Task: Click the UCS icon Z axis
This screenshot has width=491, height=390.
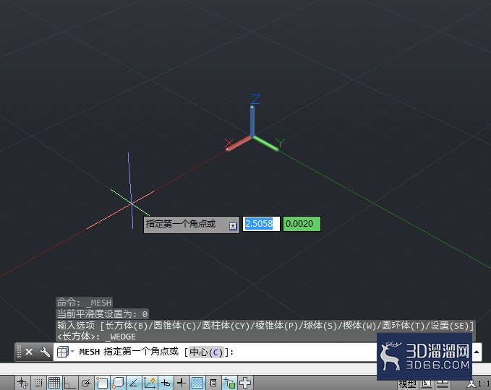Action: [x=252, y=121]
